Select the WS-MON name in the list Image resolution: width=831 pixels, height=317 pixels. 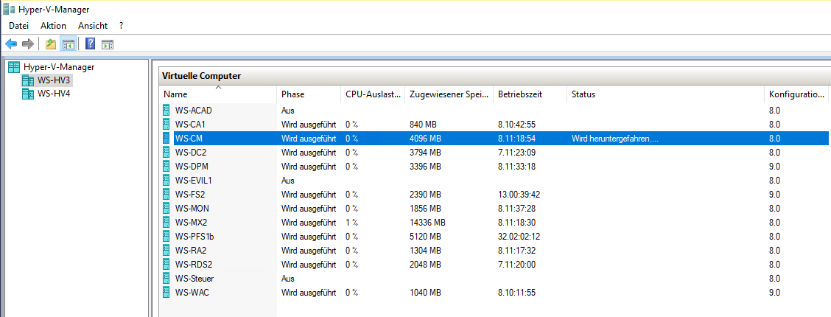192,209
